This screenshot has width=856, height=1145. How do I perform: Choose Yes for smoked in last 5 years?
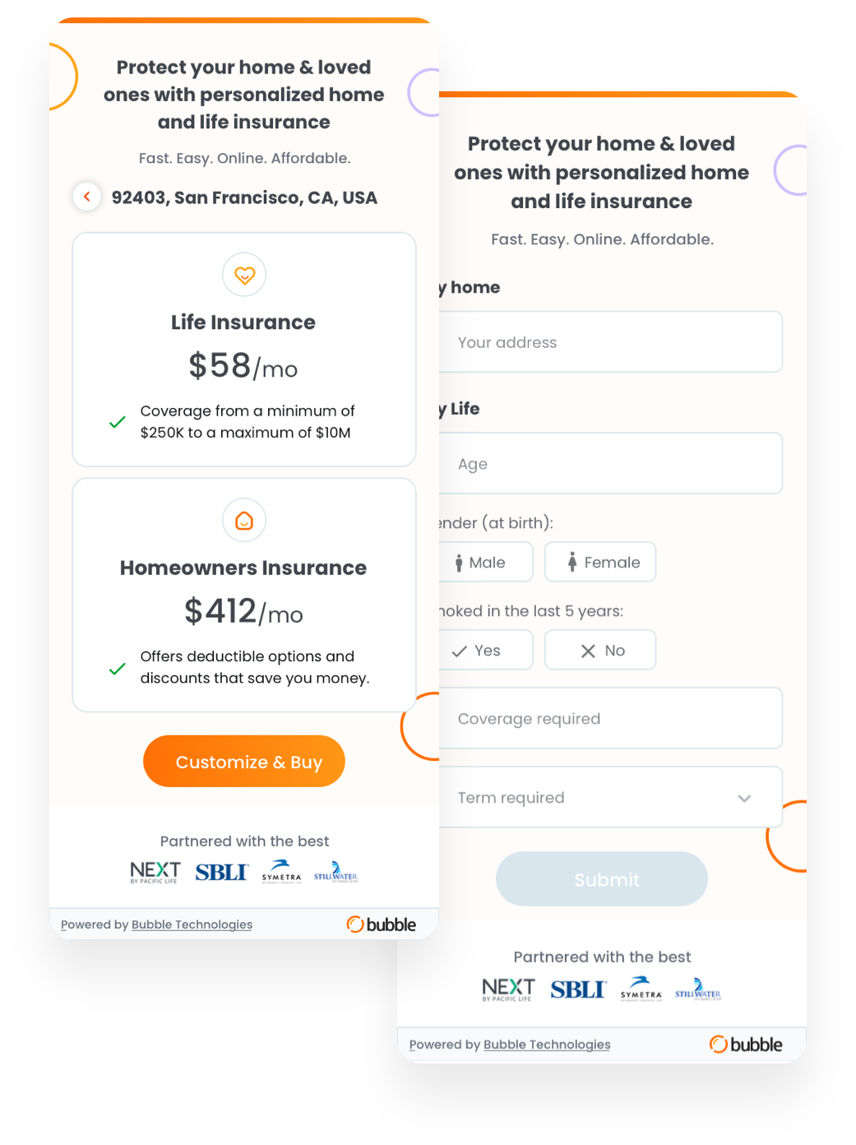[x=485, y=651]
